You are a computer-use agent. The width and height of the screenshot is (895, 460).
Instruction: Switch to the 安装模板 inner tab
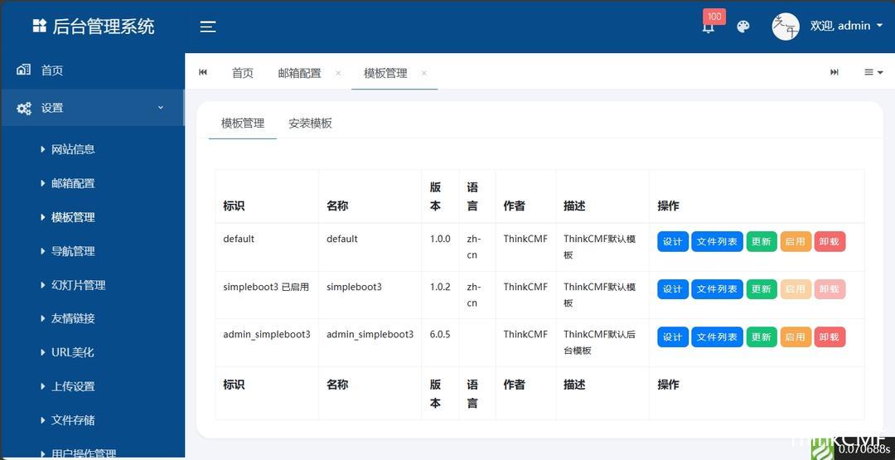point(310,123)
